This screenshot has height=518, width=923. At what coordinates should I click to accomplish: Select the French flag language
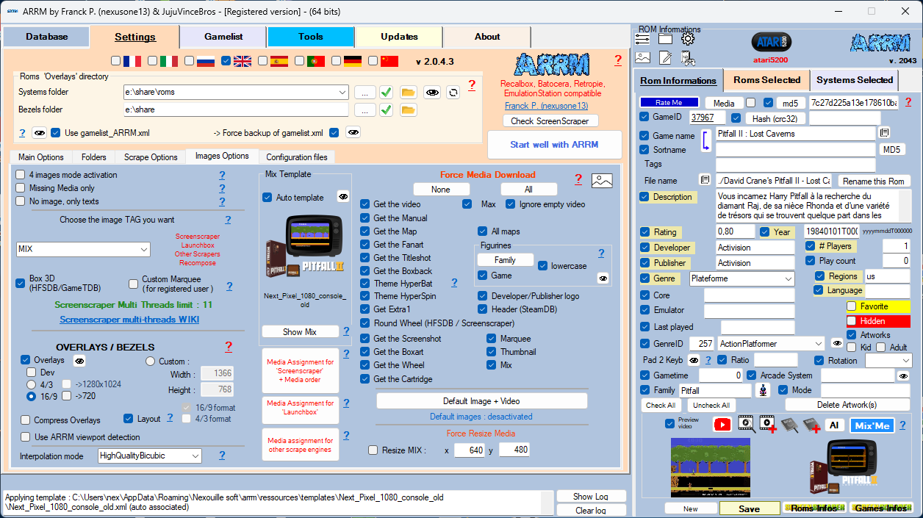click(x=132, y=61)
